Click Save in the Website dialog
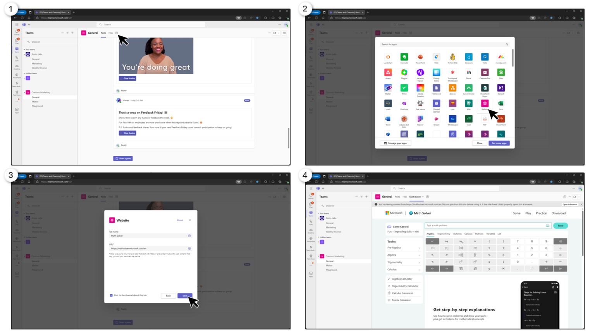Image resolution: width=595 pixels, height=336 pixels. [x=185, y=296]
